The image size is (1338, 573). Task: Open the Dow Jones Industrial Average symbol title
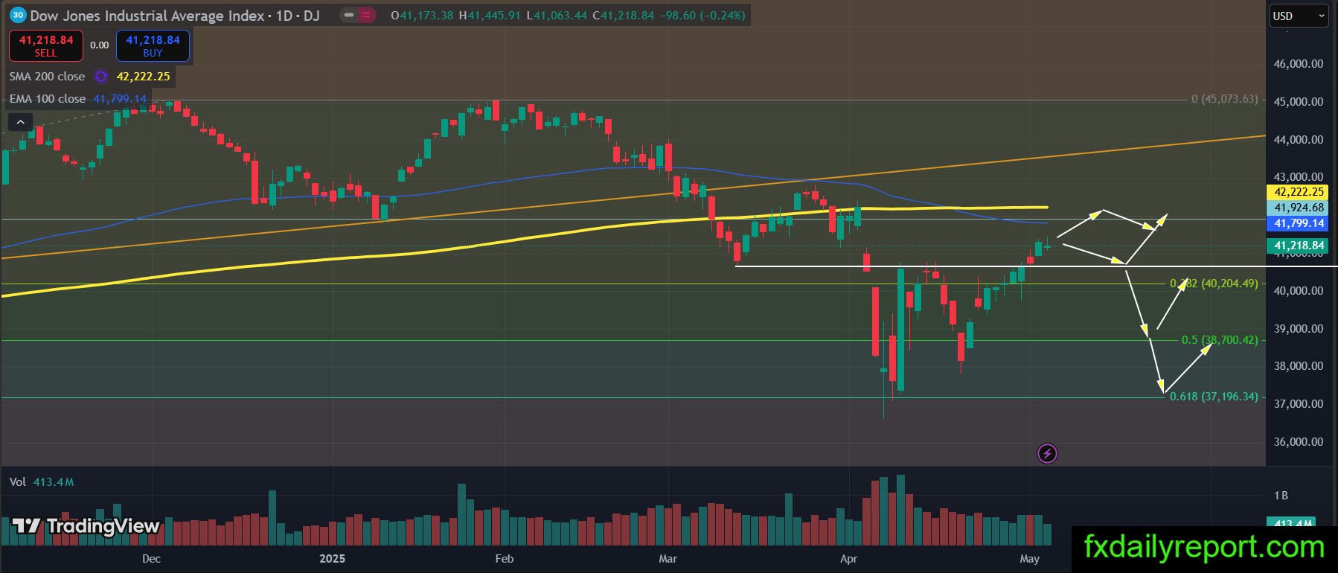[175, 15]
